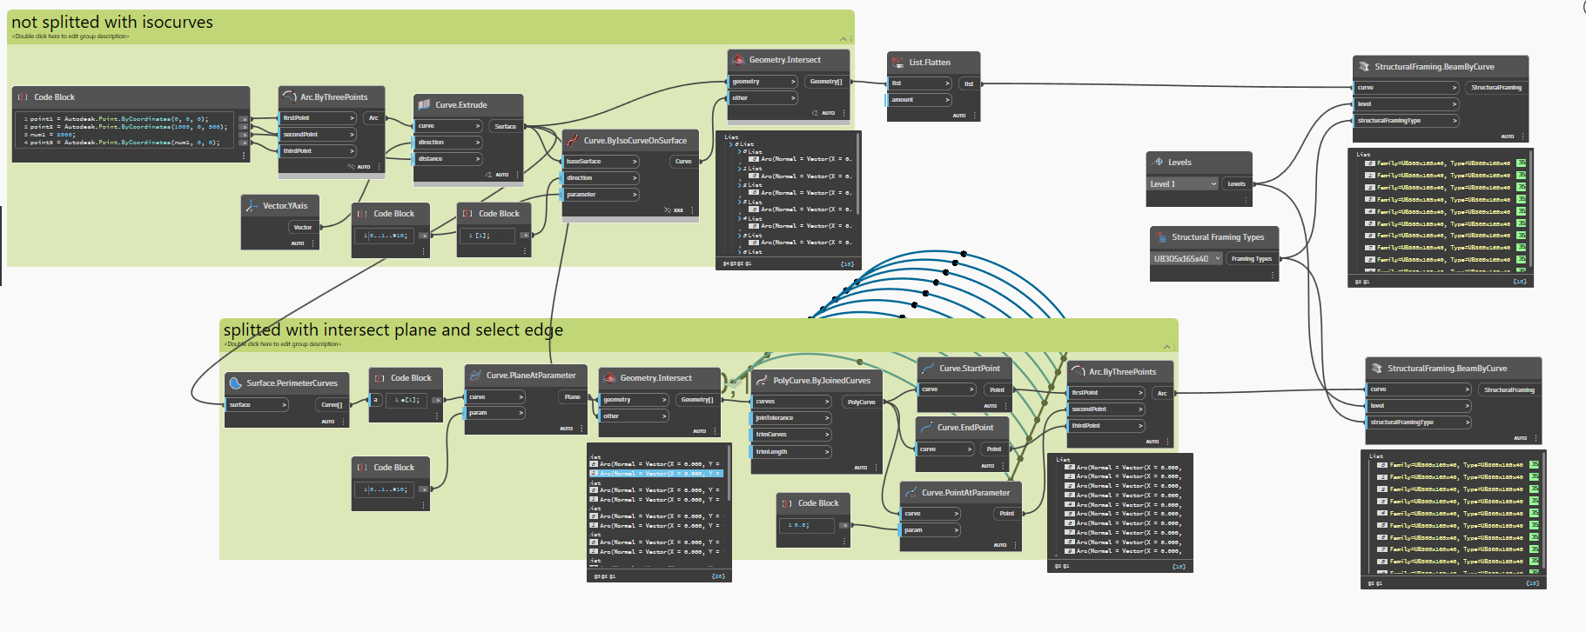Click the Curve.PointAtParameter node icon
1586x632 pixels.
click(911, 492)
